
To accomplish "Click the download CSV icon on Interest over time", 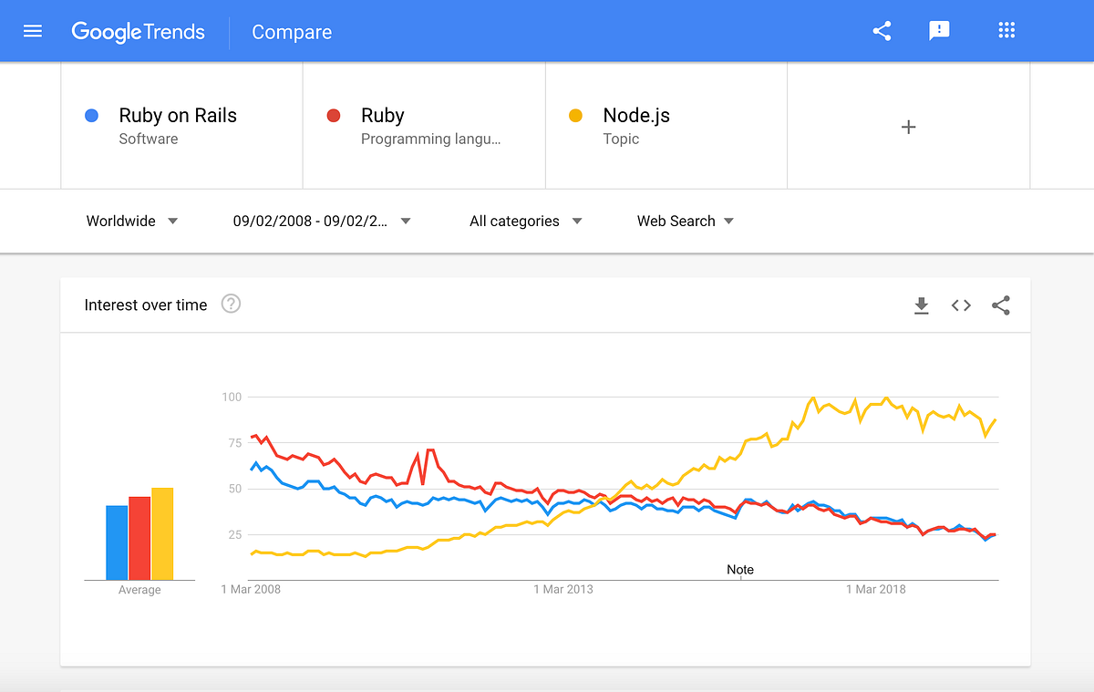I will point(921,305).
